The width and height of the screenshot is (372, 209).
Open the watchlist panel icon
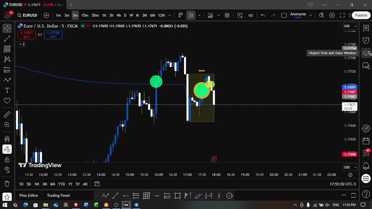366,28
